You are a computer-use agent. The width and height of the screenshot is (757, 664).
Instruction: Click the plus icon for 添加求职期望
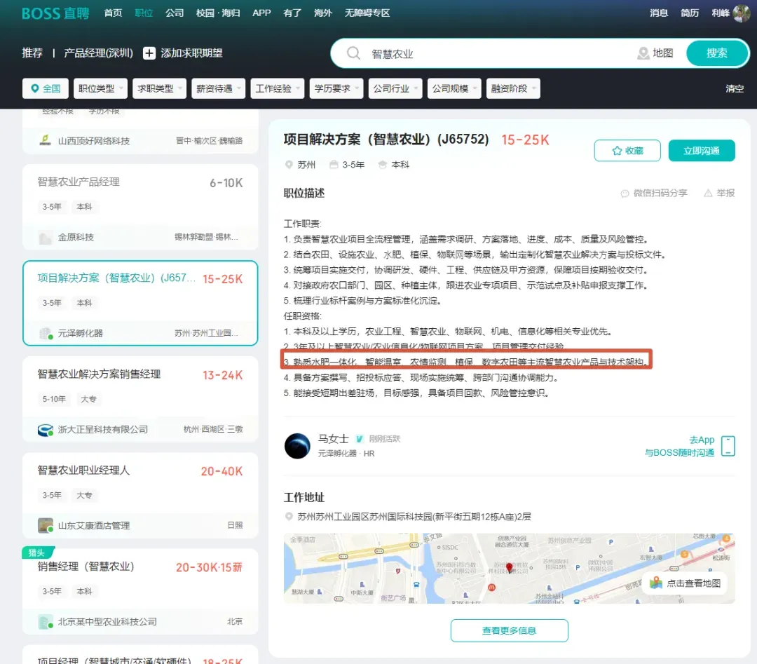pos(149,53)
